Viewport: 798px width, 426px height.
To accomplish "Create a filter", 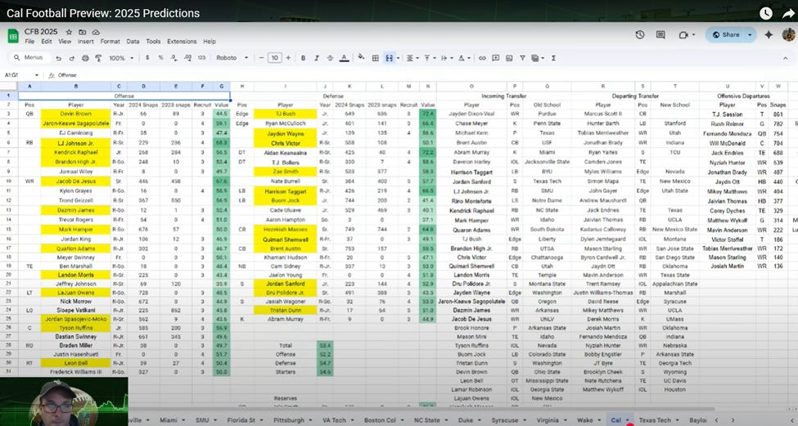I will point(523,58).
